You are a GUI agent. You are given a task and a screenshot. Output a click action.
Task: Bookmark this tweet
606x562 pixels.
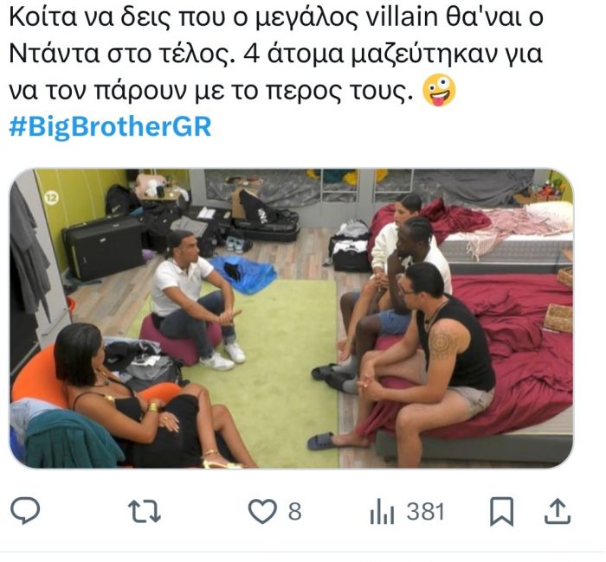pos(501,512)
